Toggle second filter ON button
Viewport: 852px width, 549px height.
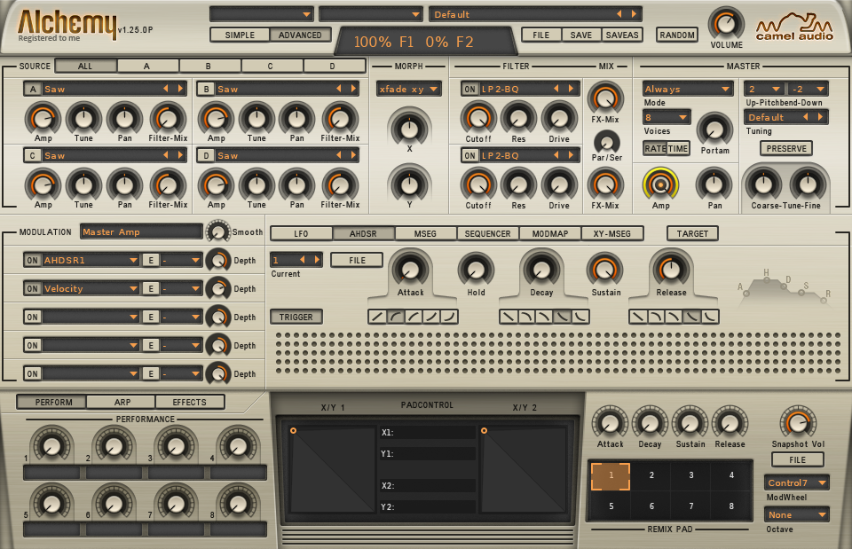coord(470,156)
